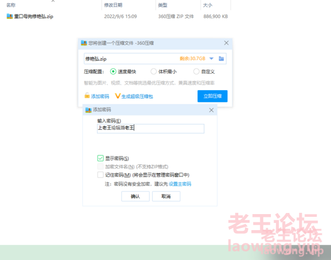The width and height of the screenshot is (331, 260).
Task: Click into the 输入密码 text field
Action: click(150, 128)
